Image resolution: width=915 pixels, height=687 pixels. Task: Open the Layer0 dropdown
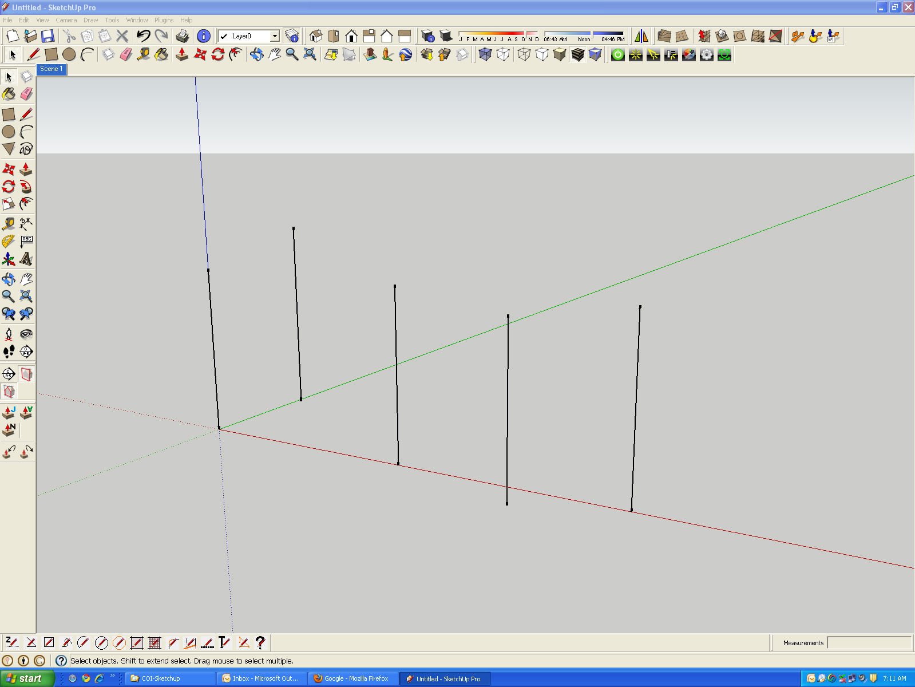pyautogui.click(x=275, y=36)
